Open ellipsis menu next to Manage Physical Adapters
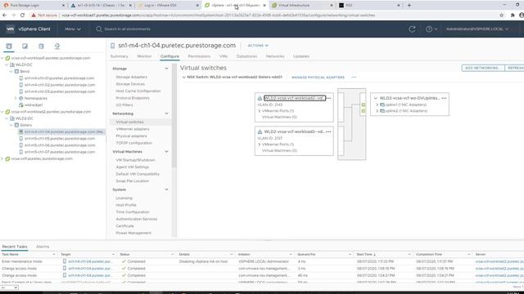524x294 pixels. 354,78
